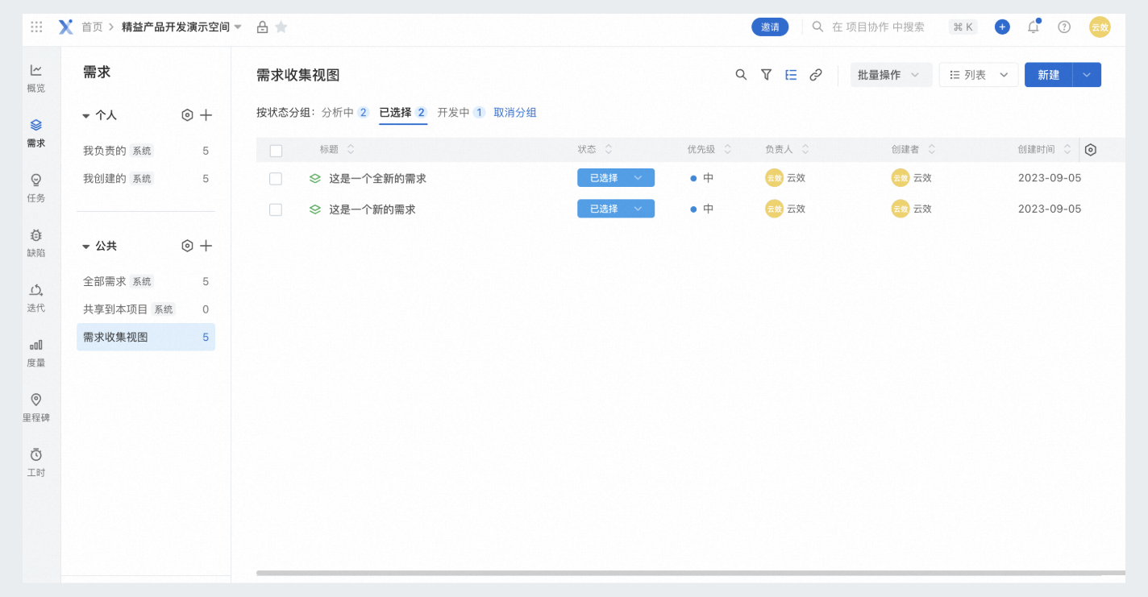The image size is (1148, 597).
Task: Check the row 这是一个全新的需求
Action: click(276, 179)
